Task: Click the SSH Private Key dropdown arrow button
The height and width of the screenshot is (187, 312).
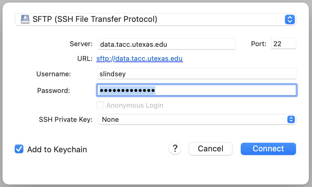Action: [291, 119]
